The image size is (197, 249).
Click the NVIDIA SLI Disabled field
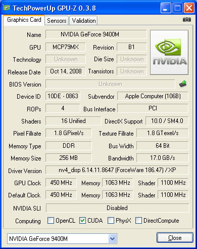coord(117,208)
